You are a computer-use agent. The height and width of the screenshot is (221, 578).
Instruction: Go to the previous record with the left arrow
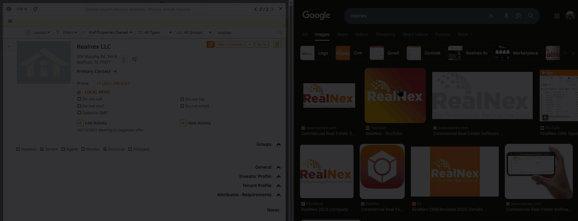(256, 9)
